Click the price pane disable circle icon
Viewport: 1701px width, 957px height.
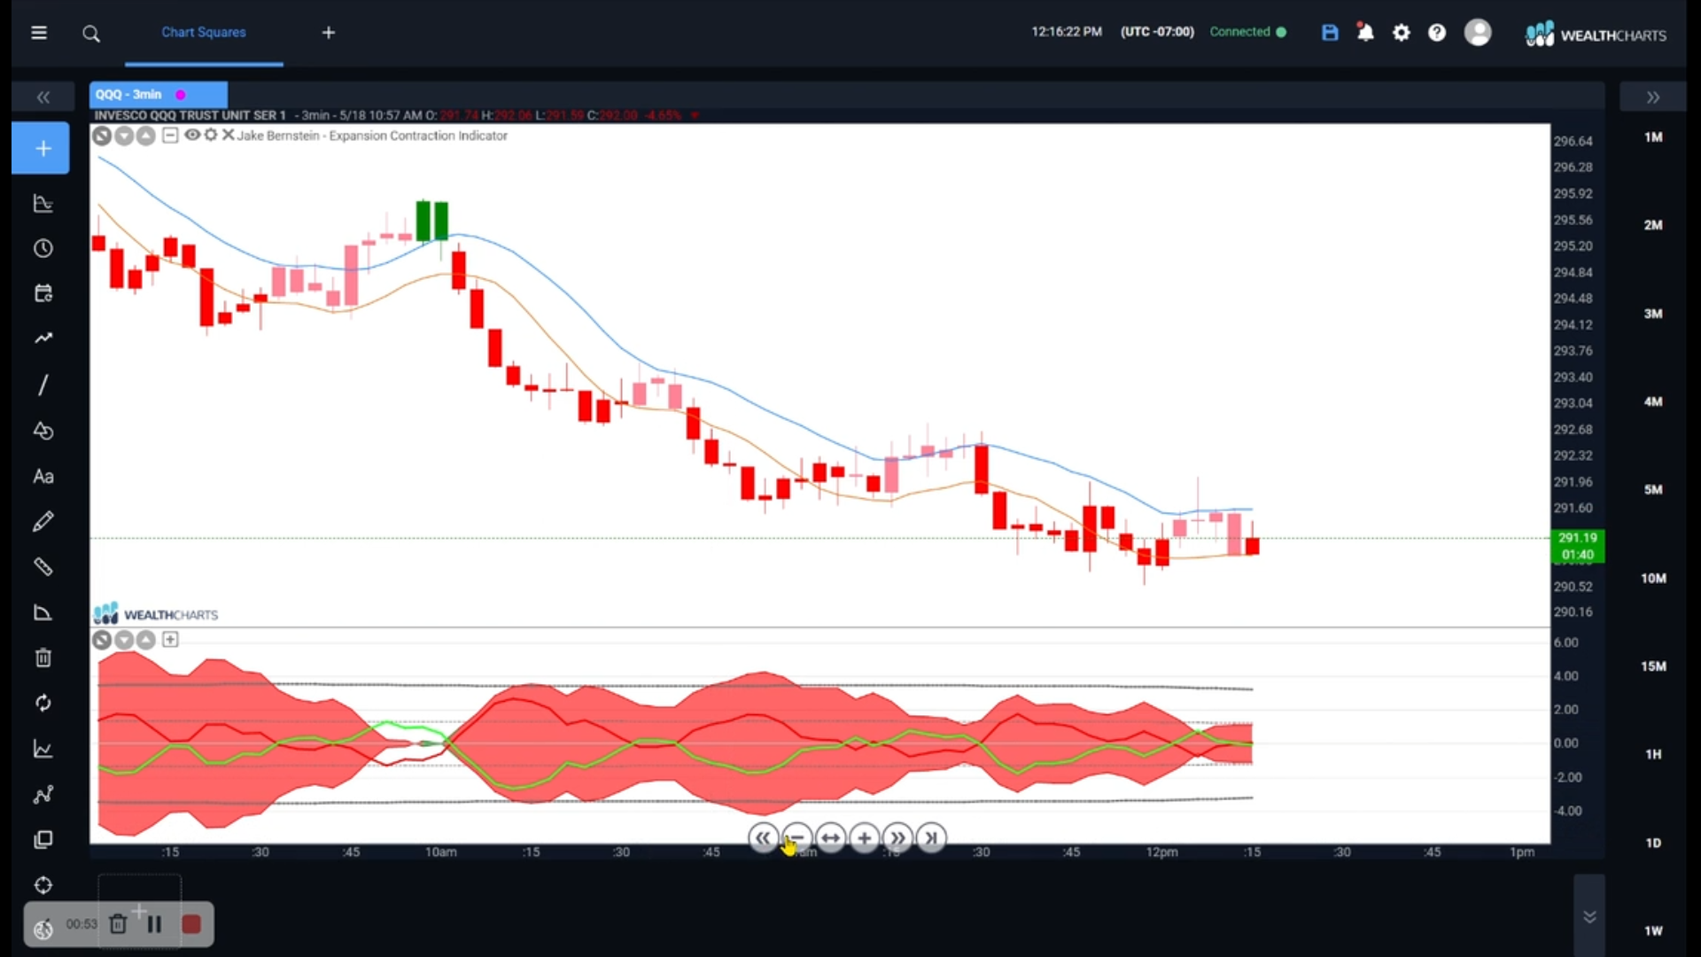102,136
